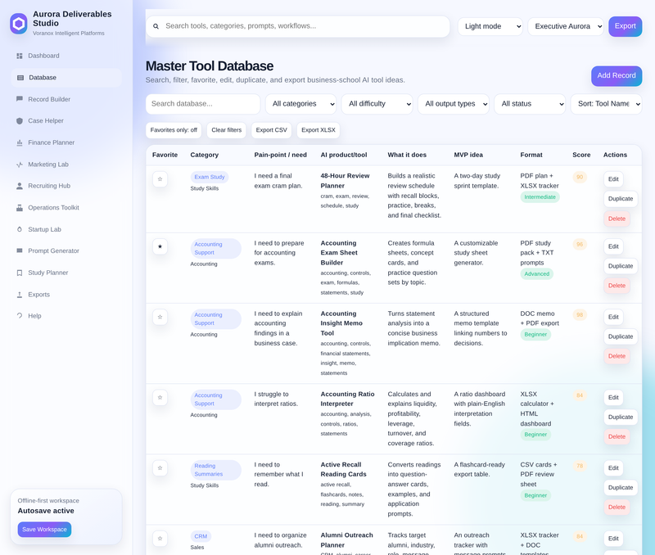The width and height of the screenshot is (655, 555).
Task: Duplicate the Accounting Insight Memo Tool record
Action: pos(621,336)
